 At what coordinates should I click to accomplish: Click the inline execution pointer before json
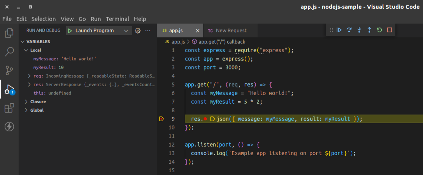point(212,119)
